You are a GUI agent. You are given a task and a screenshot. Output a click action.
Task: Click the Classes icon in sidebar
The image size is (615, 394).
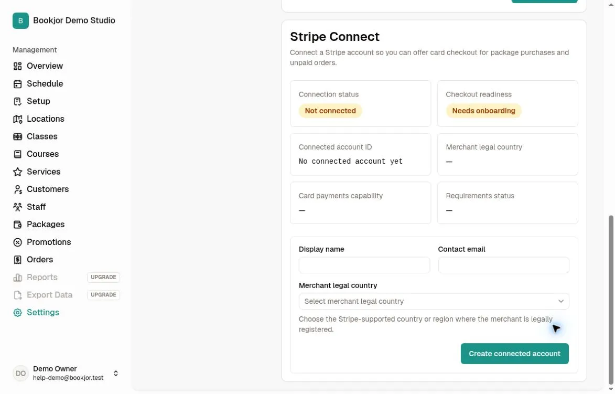tap(18, 136)
